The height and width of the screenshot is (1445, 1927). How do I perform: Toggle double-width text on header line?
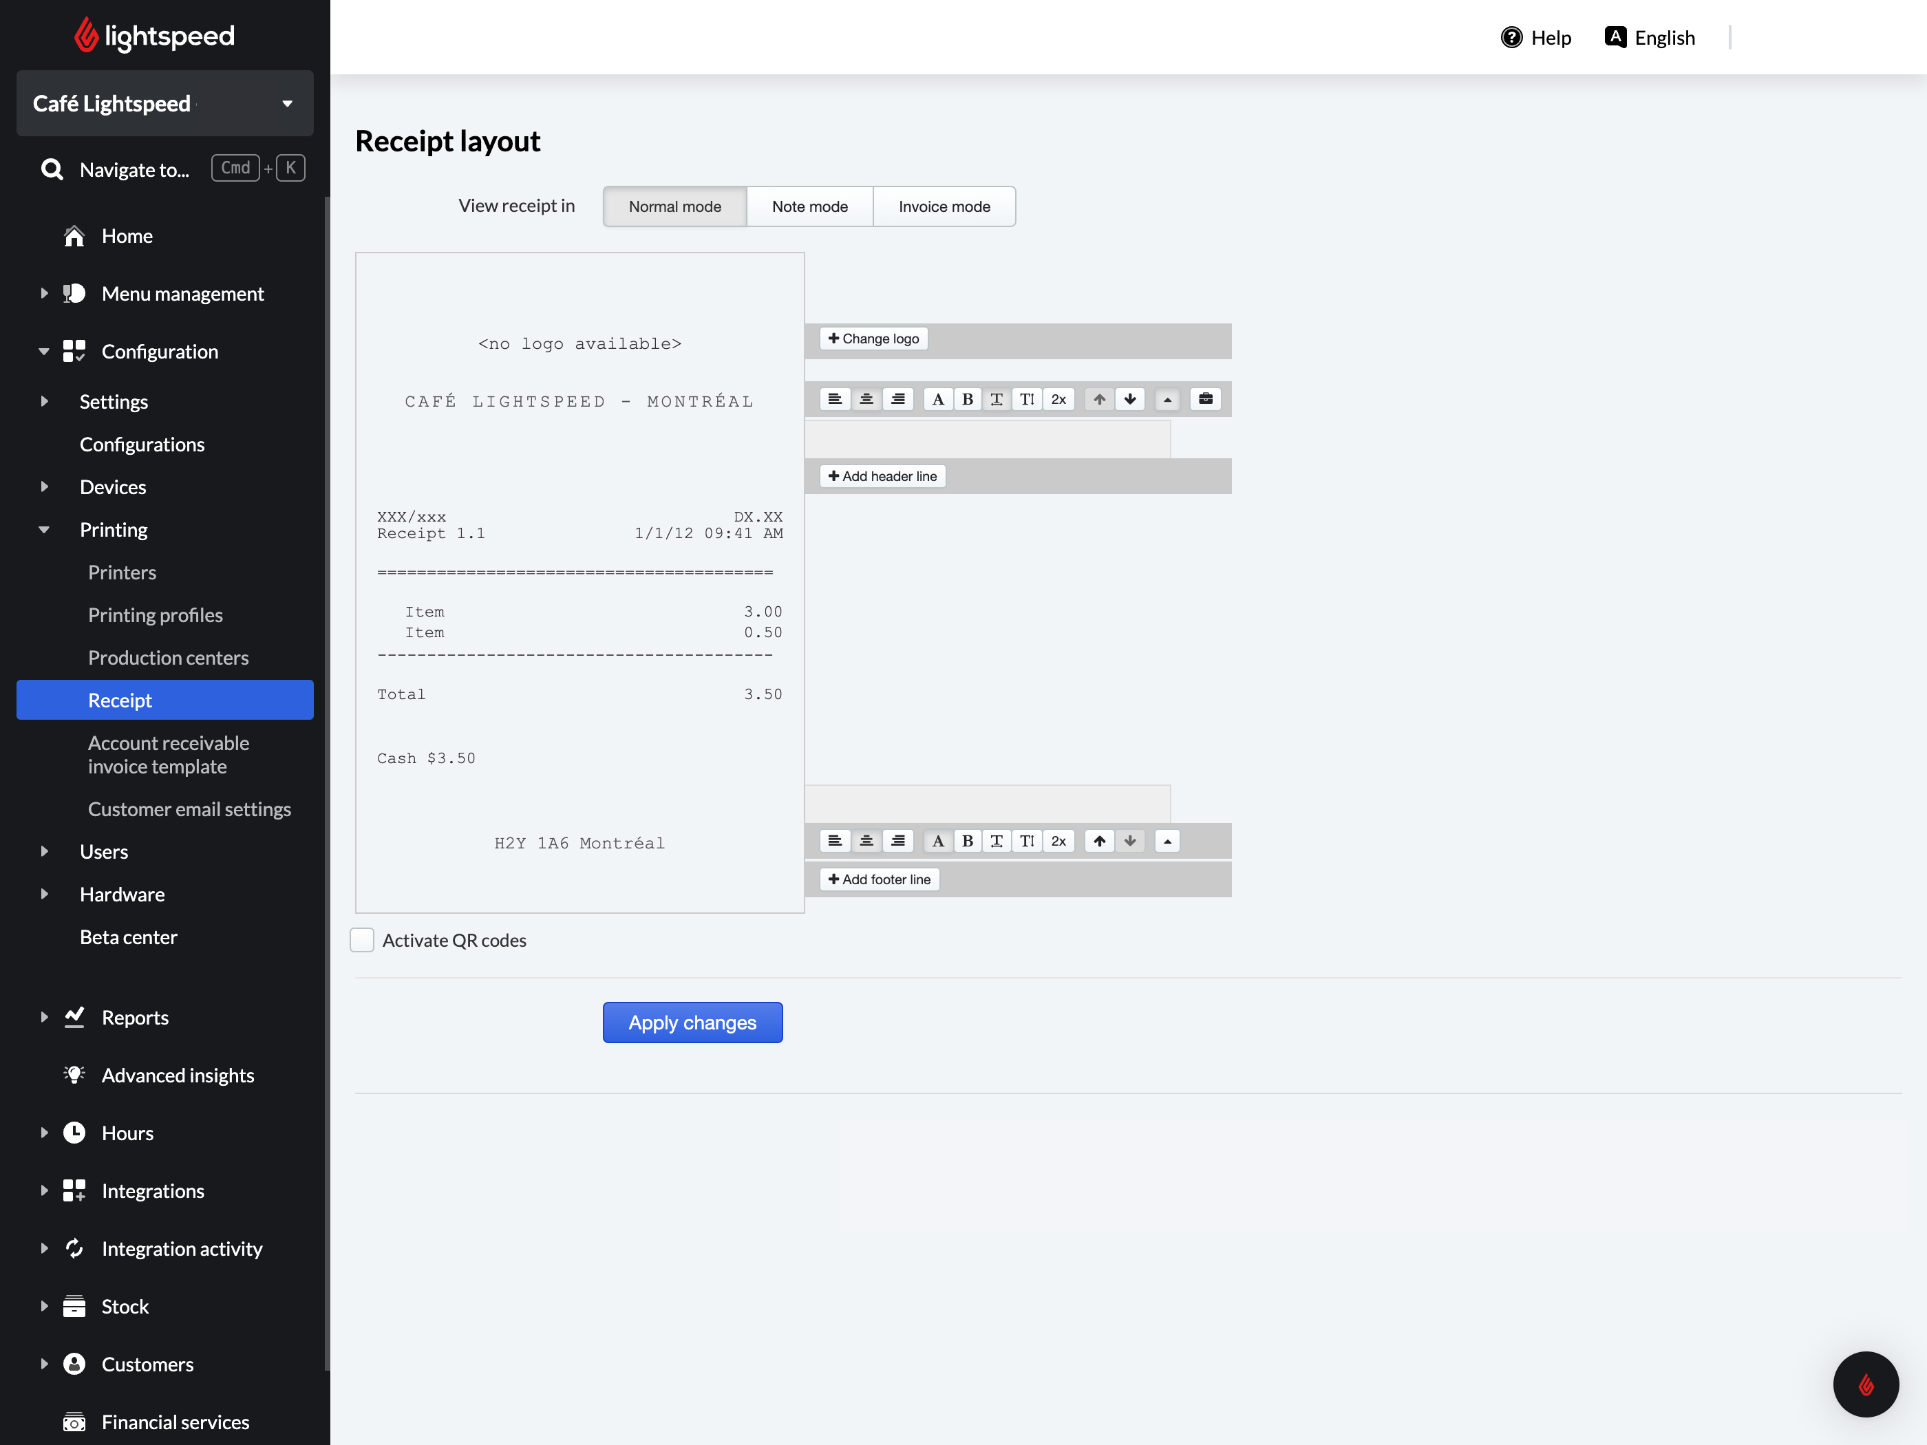coord(997,399)
